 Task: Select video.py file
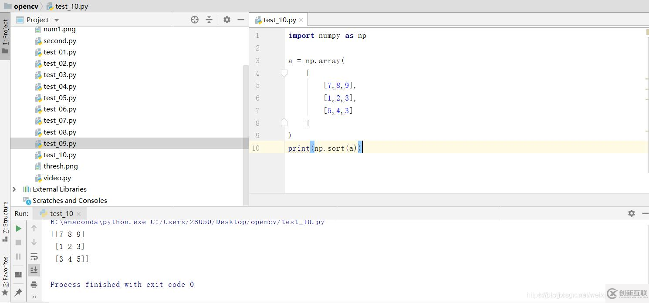coord(57,178)
